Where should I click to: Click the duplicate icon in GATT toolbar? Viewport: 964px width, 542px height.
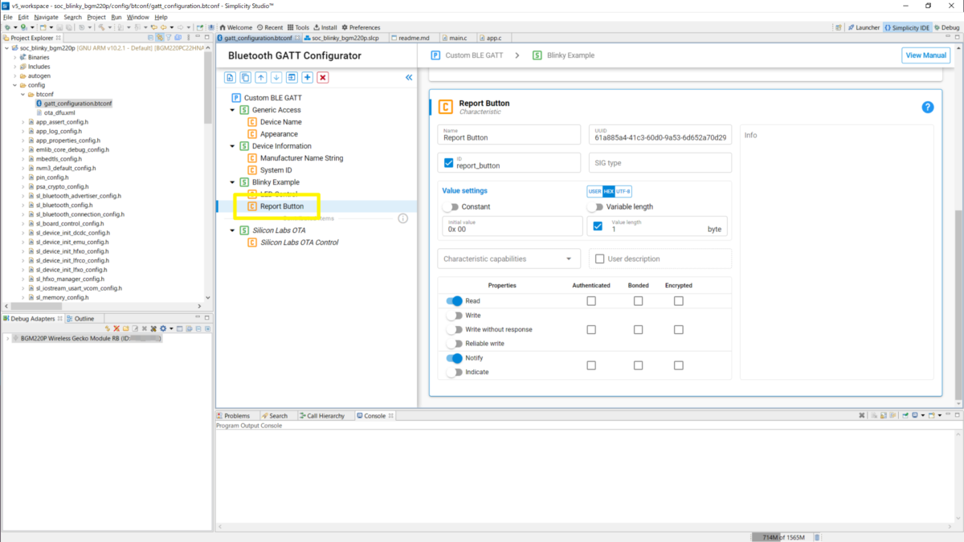(x=246, y=77)
